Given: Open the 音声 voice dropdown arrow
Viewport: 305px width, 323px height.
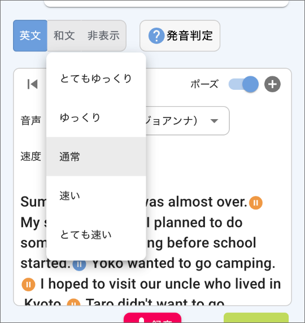Looking at the screenshot, I should point(214,121).
